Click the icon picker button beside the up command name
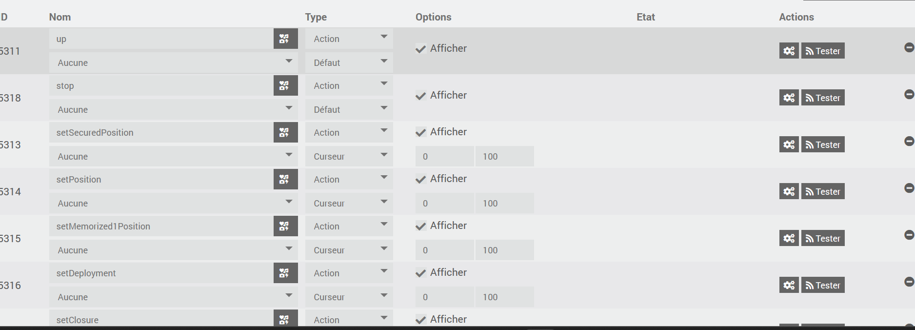The width and height of the screenshot is (915, 330). (x=285, y=39)
